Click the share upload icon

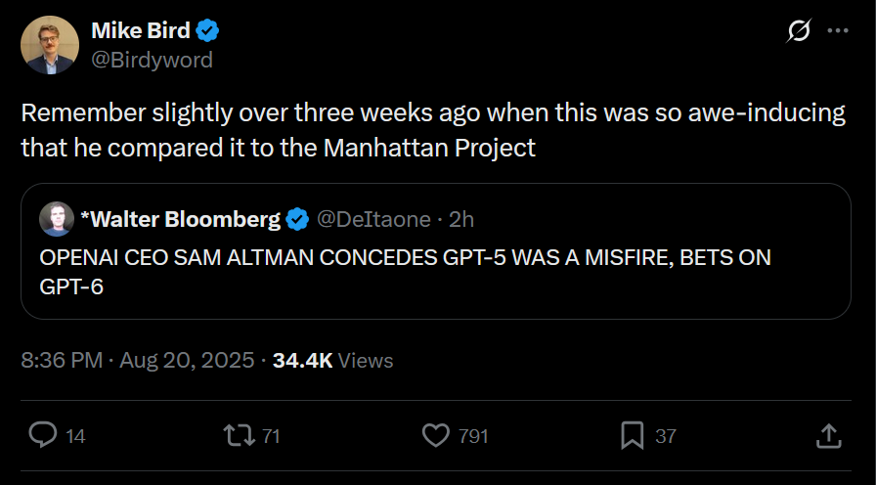point(827,435)
